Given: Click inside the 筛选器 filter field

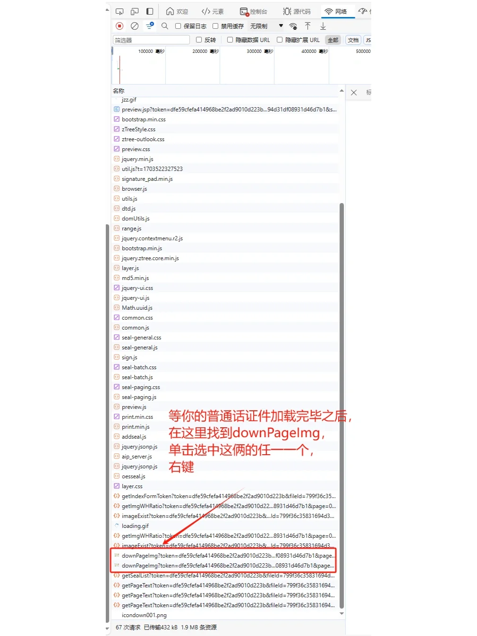Looking at the screenshot, I should click(151, 40).
